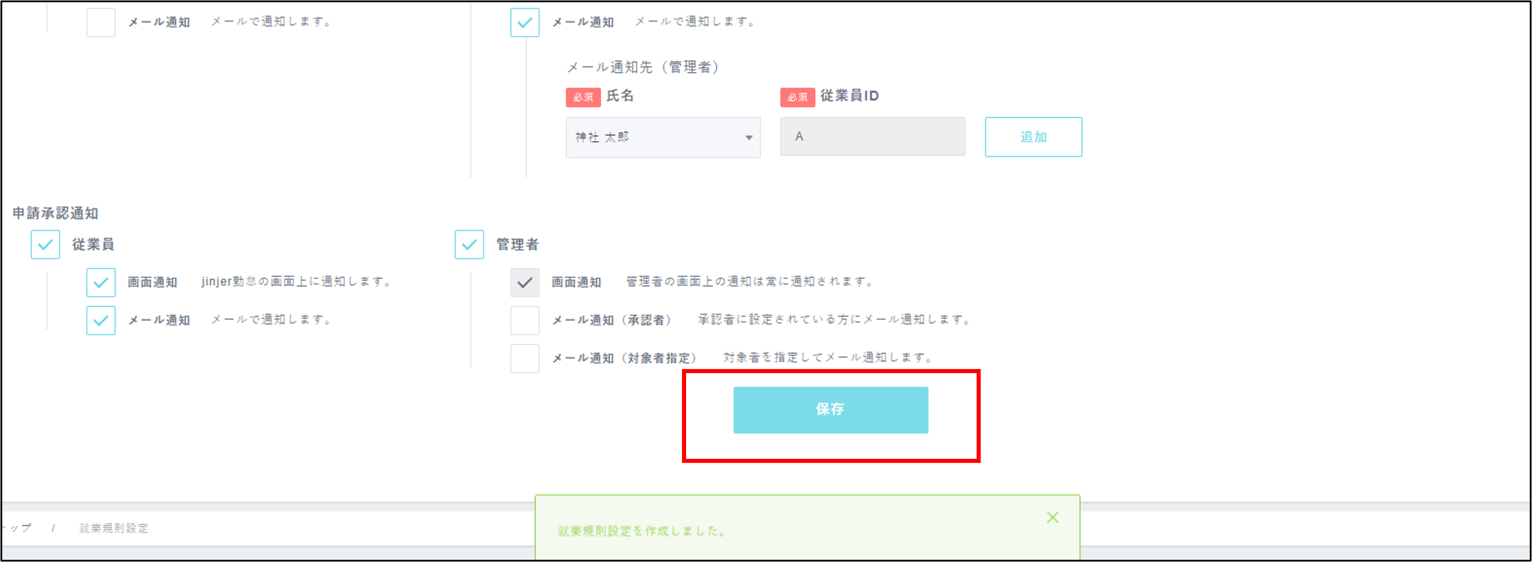Click the メール通知先（管理者） label
Viewport: 1532px width, 562px height.
[643, 67]
